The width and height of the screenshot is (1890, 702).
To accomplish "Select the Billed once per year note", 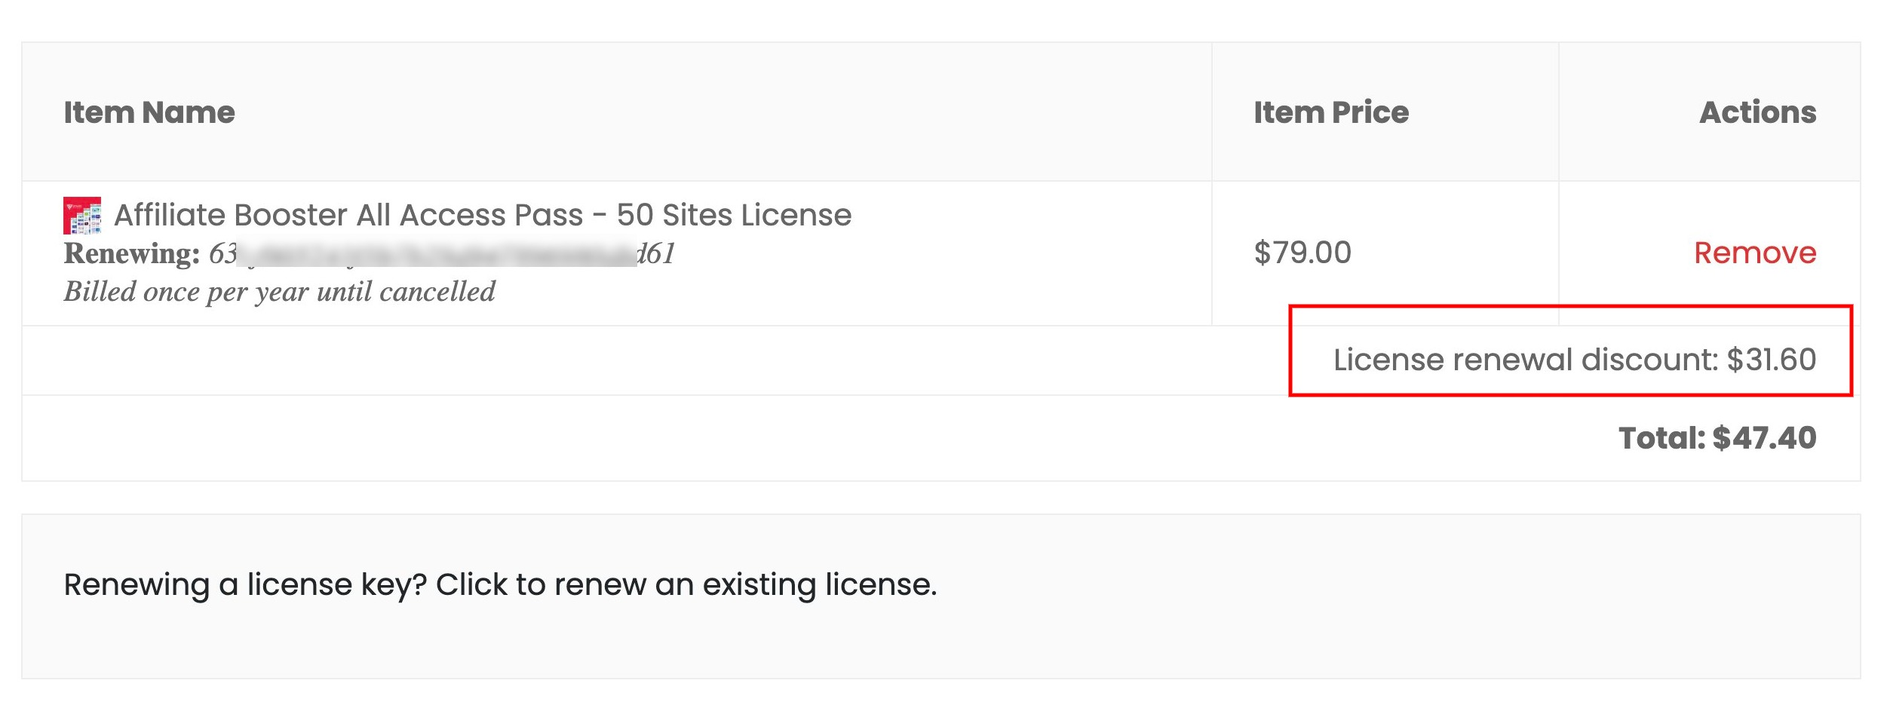I will pyautogui.click(x=279, y=291).
